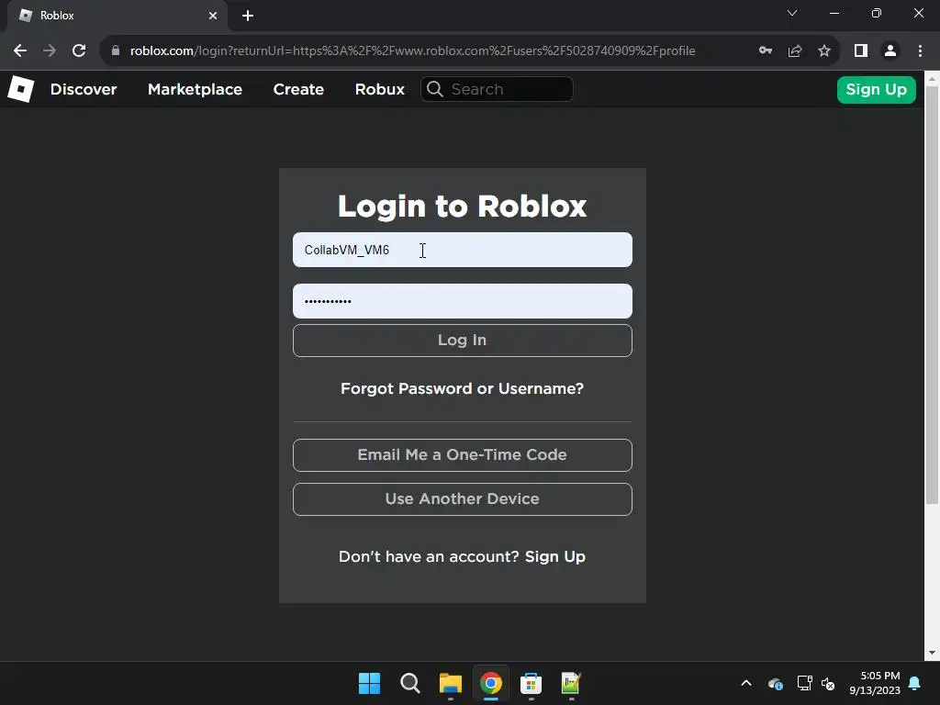The image size is (940, 705).
Task: Click Chrome icon in taskbar
Action: point(490,683)
